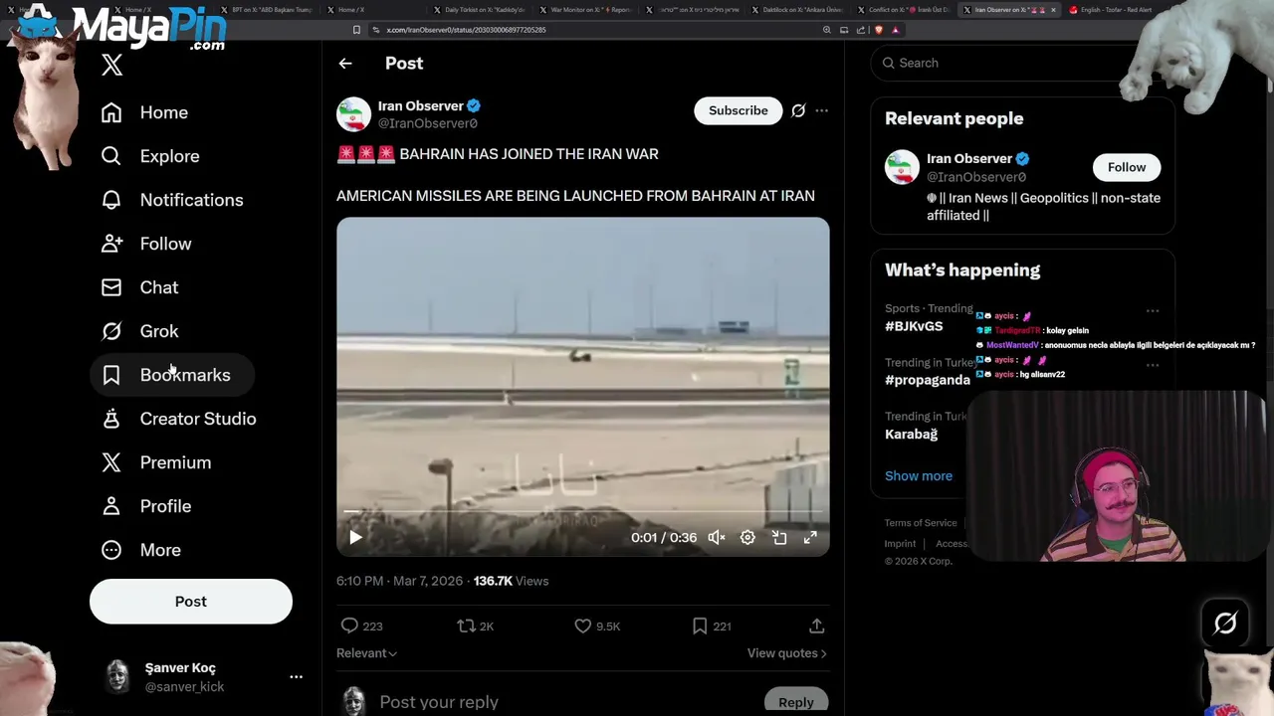Click Grok explain icon next to Subscribe
The image size is (1274, 716).
click(798, 110)
